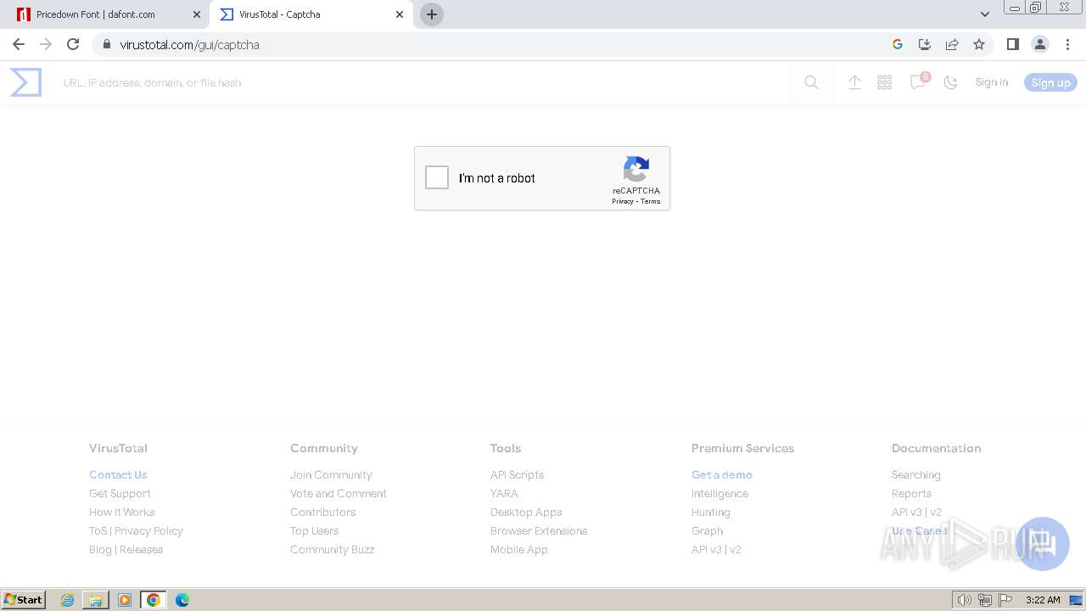Open the Releases link

tap(142, 549)
